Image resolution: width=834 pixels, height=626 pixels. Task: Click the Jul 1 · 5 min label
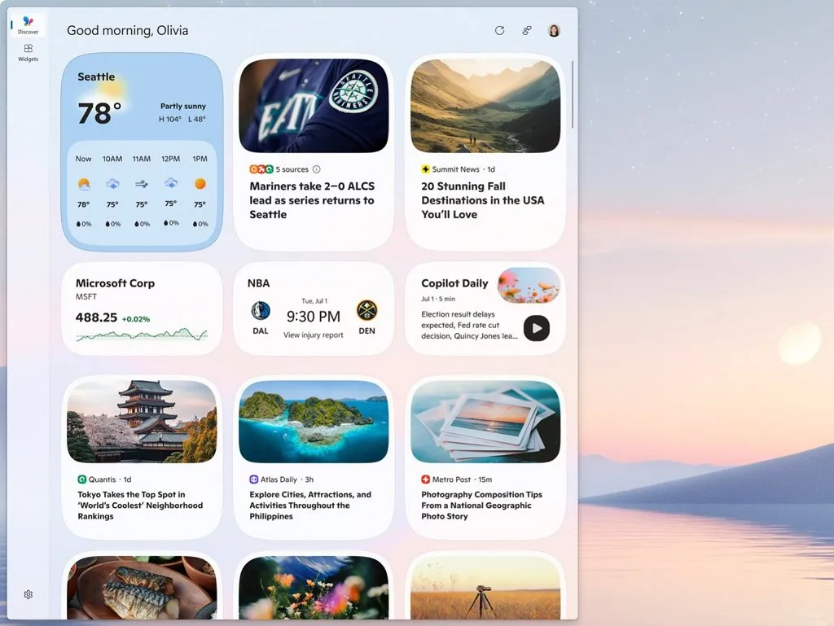(438, 299)
